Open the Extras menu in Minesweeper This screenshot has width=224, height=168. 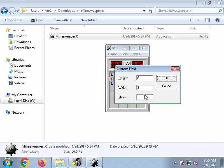click(136, 54)
